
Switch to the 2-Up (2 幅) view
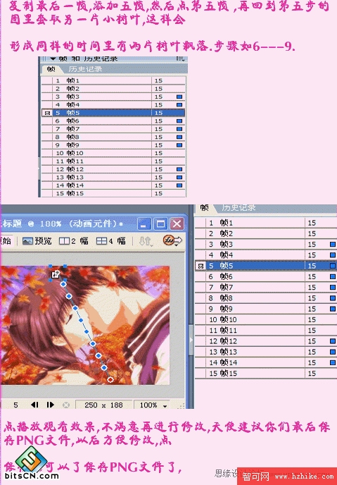pyautogui.click(x=73, y=240)
